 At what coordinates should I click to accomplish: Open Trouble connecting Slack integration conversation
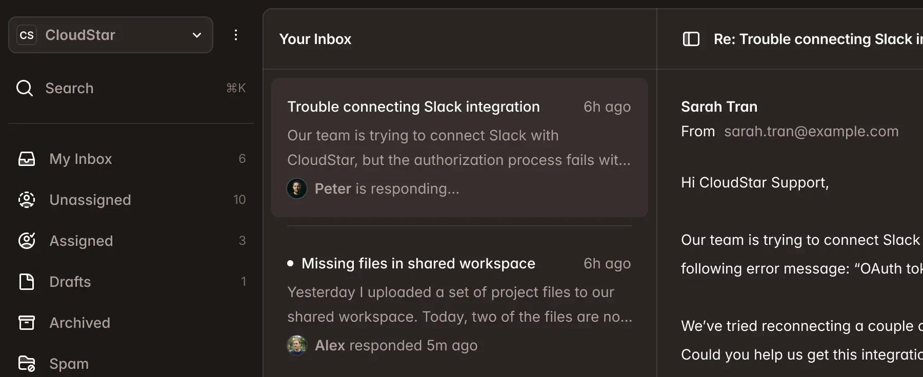click(413, 107)
